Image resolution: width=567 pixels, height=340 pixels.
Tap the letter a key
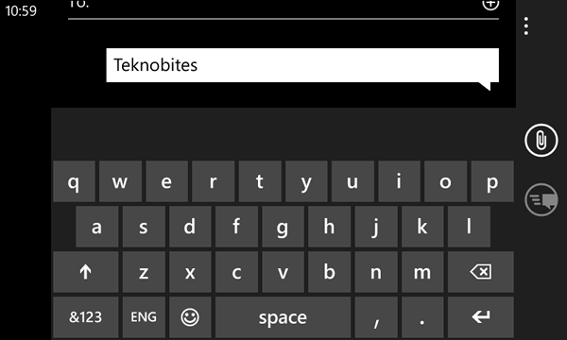coord(97,227)
